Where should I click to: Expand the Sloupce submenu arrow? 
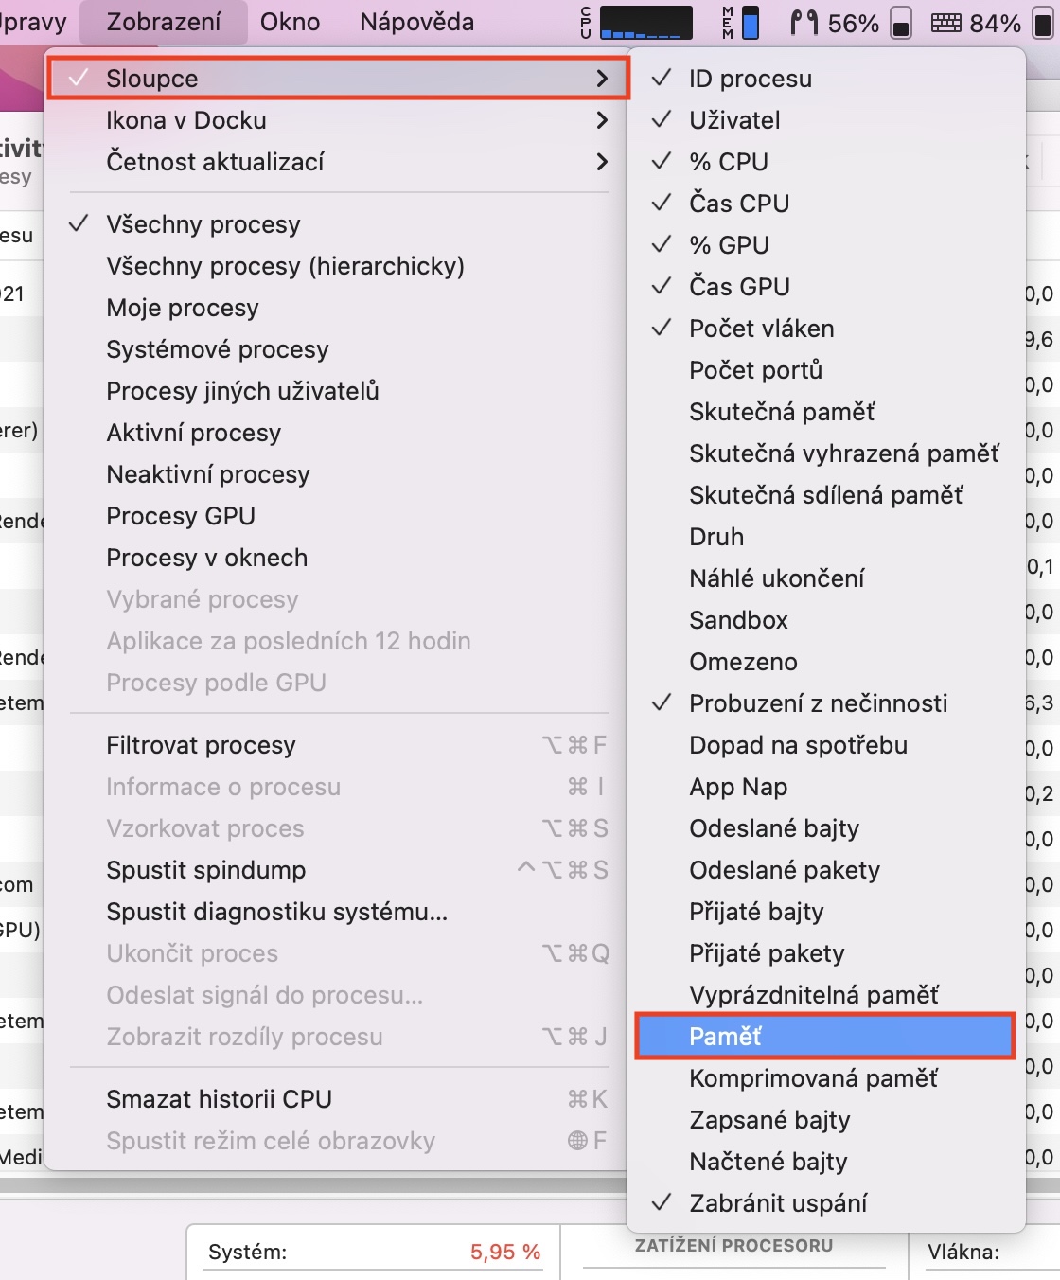pos(602,79)
